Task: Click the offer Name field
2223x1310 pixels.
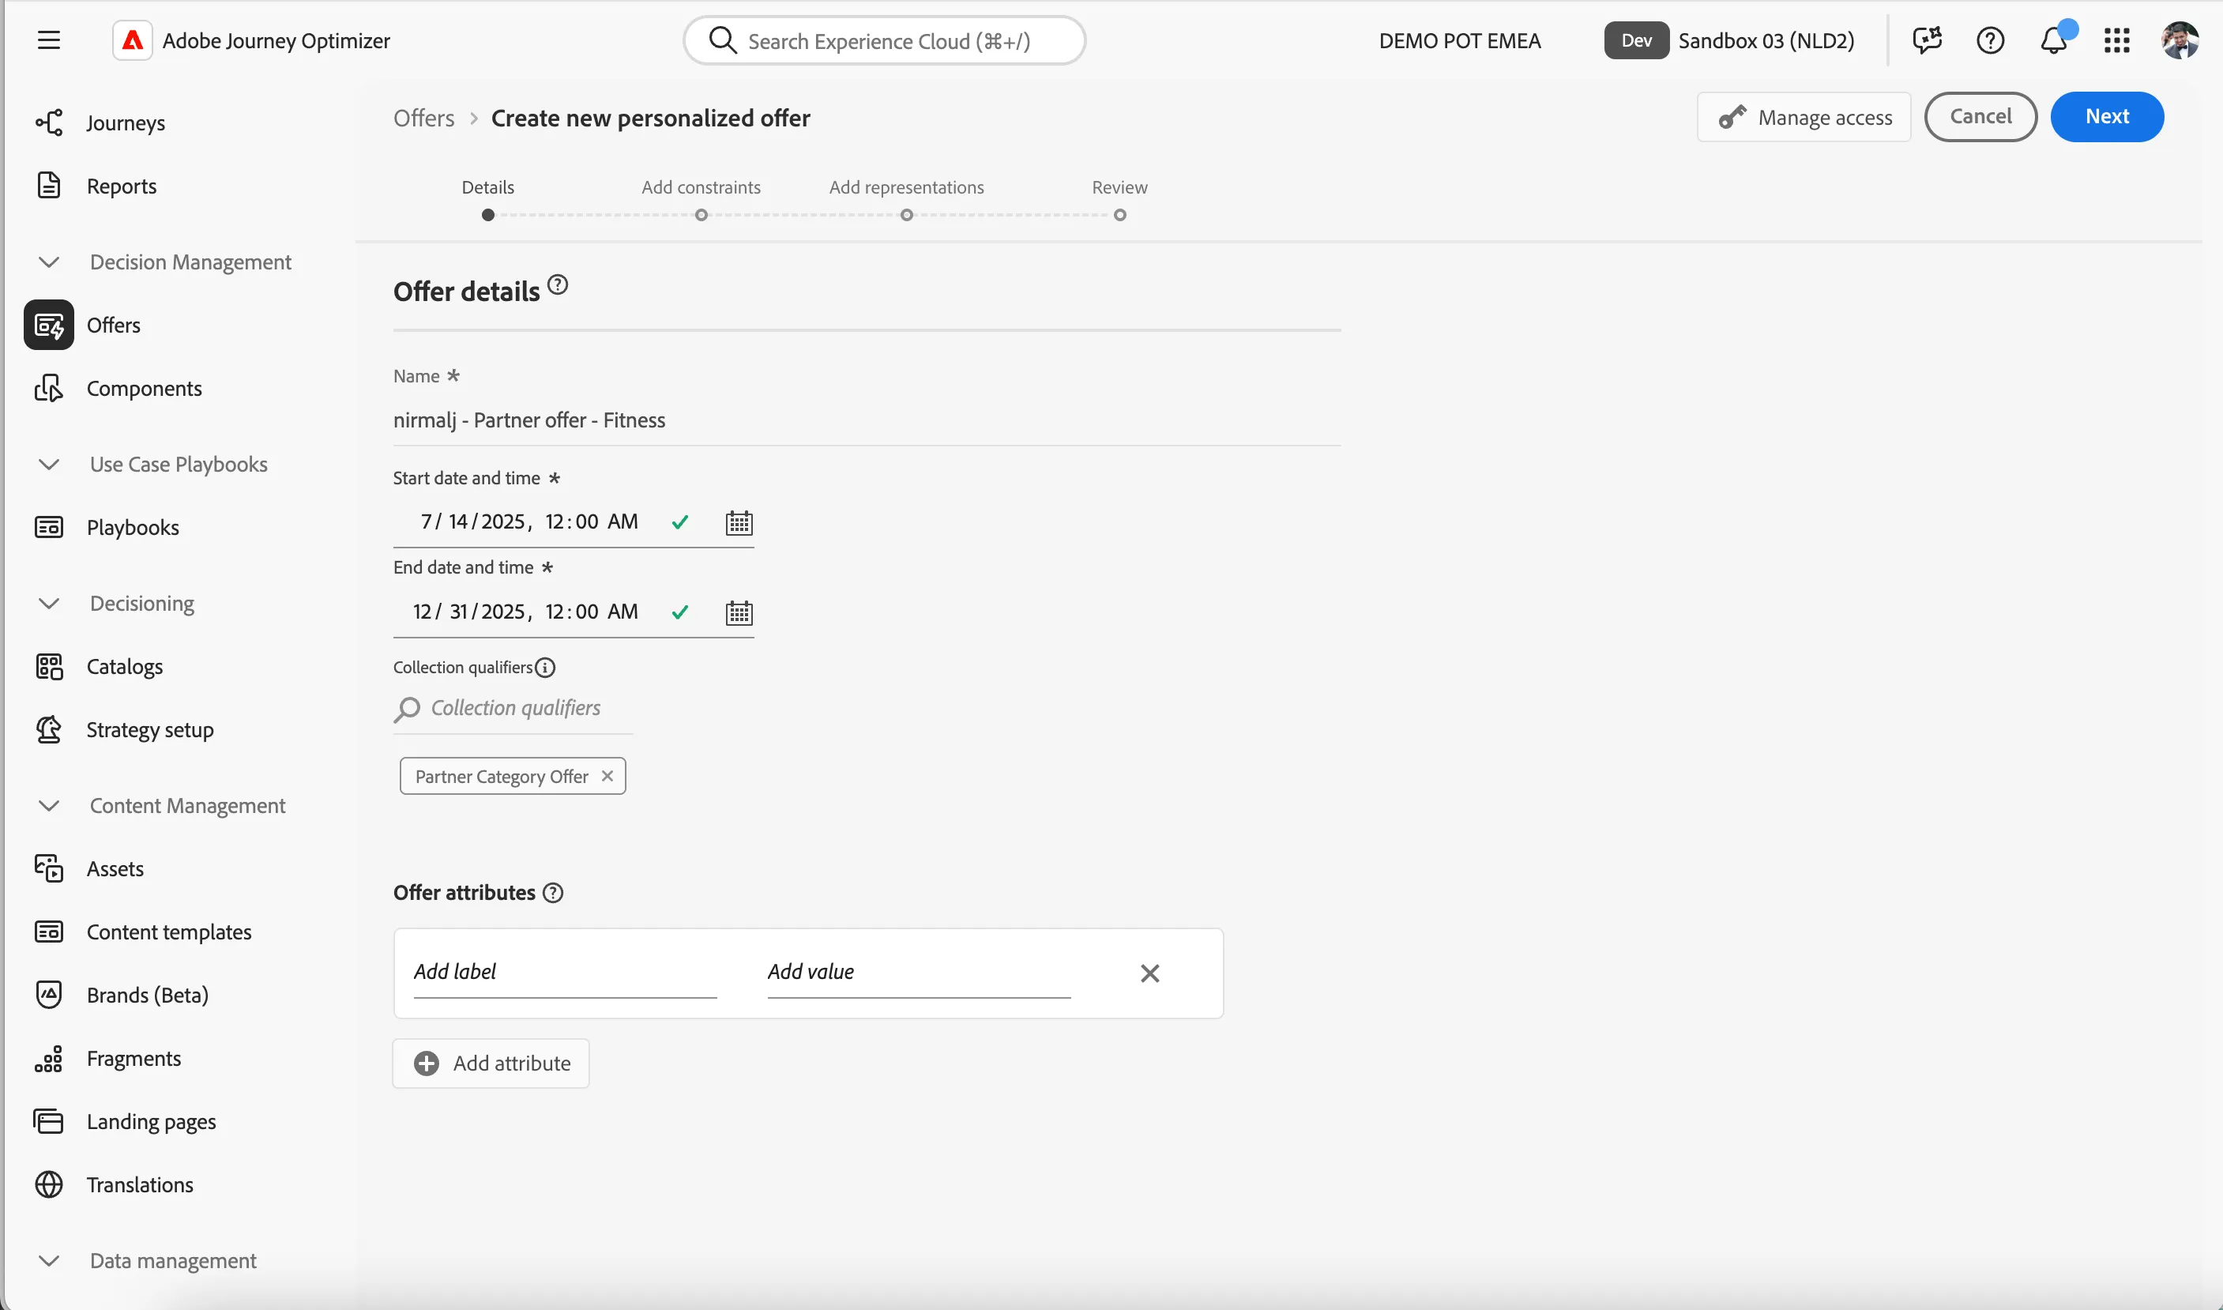Action: click(x=867, y=420)
